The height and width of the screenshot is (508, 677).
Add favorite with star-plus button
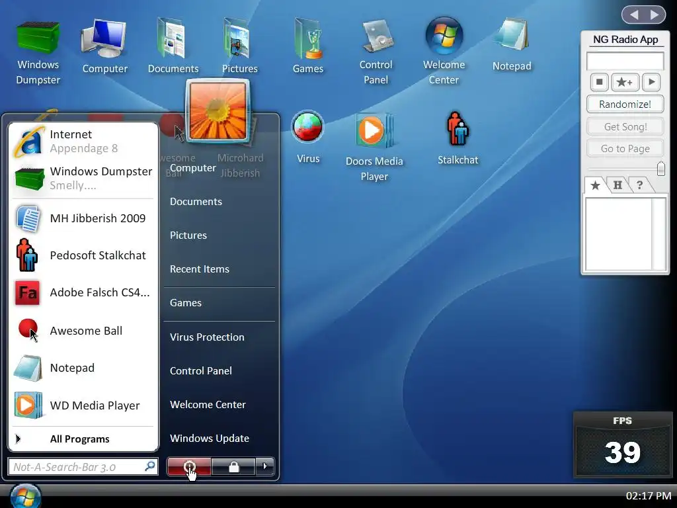point(625,81)
